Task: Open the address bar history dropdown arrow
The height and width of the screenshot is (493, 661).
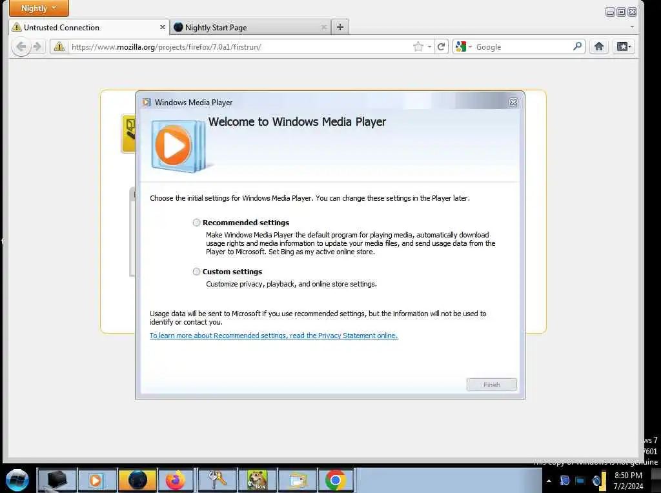Action: pos(429,46)
